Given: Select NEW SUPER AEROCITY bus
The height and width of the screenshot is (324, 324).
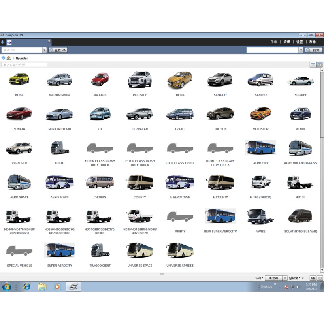Looking at the screenshot, I should pos(220,216).
